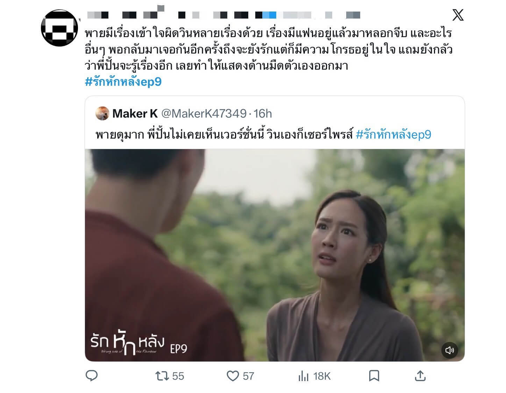The width and height of the screenshot is (506, 393).
Task: Open hashtag #รักหักหลังep9 in quoted post
Action: click(x=393, y=135)
